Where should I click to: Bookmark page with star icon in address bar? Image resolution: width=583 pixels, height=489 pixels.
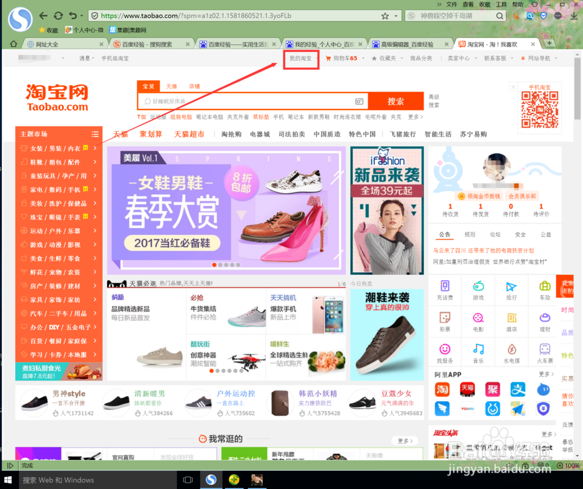[385, 16]
